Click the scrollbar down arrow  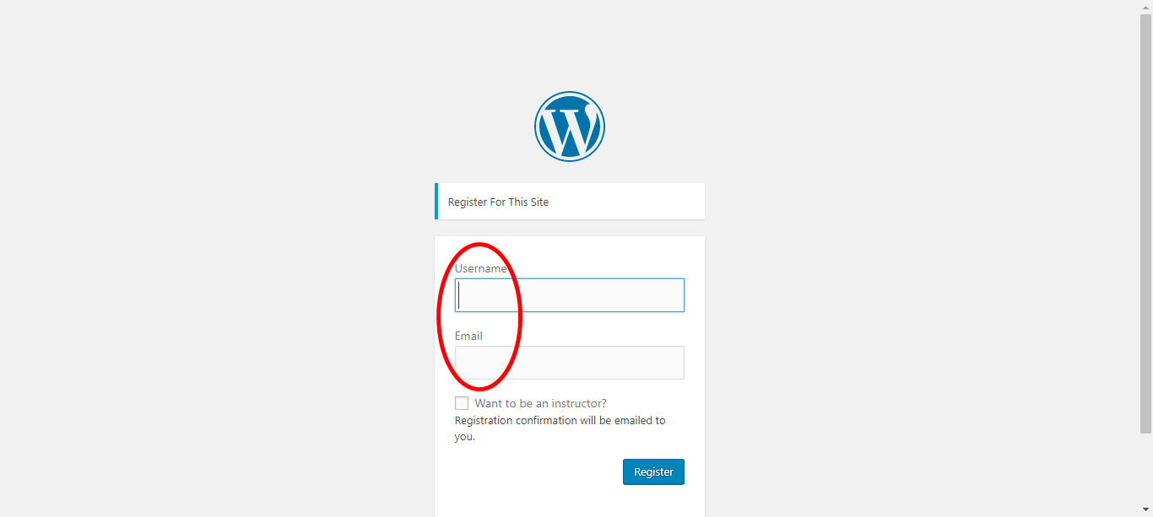pos(1145,510)
